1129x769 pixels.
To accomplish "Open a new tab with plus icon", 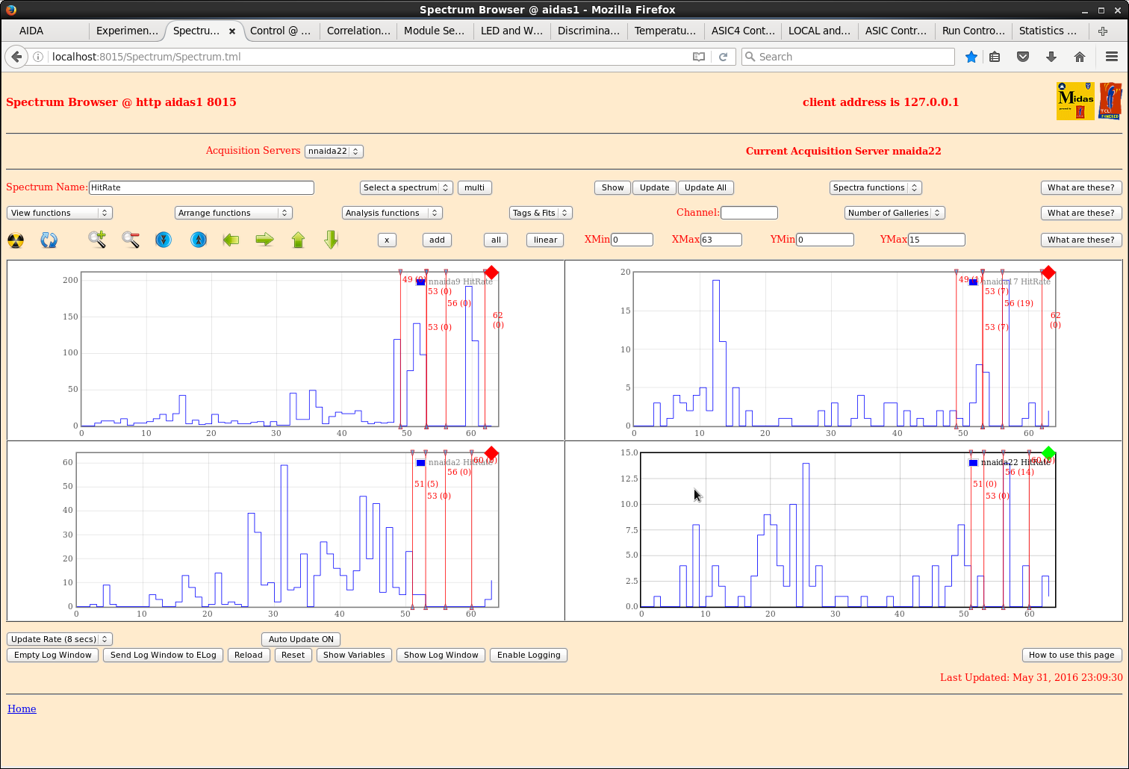I will coord(1103,31).
